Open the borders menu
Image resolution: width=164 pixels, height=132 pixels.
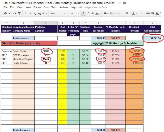pyautogui.click(x=112, y=13)
